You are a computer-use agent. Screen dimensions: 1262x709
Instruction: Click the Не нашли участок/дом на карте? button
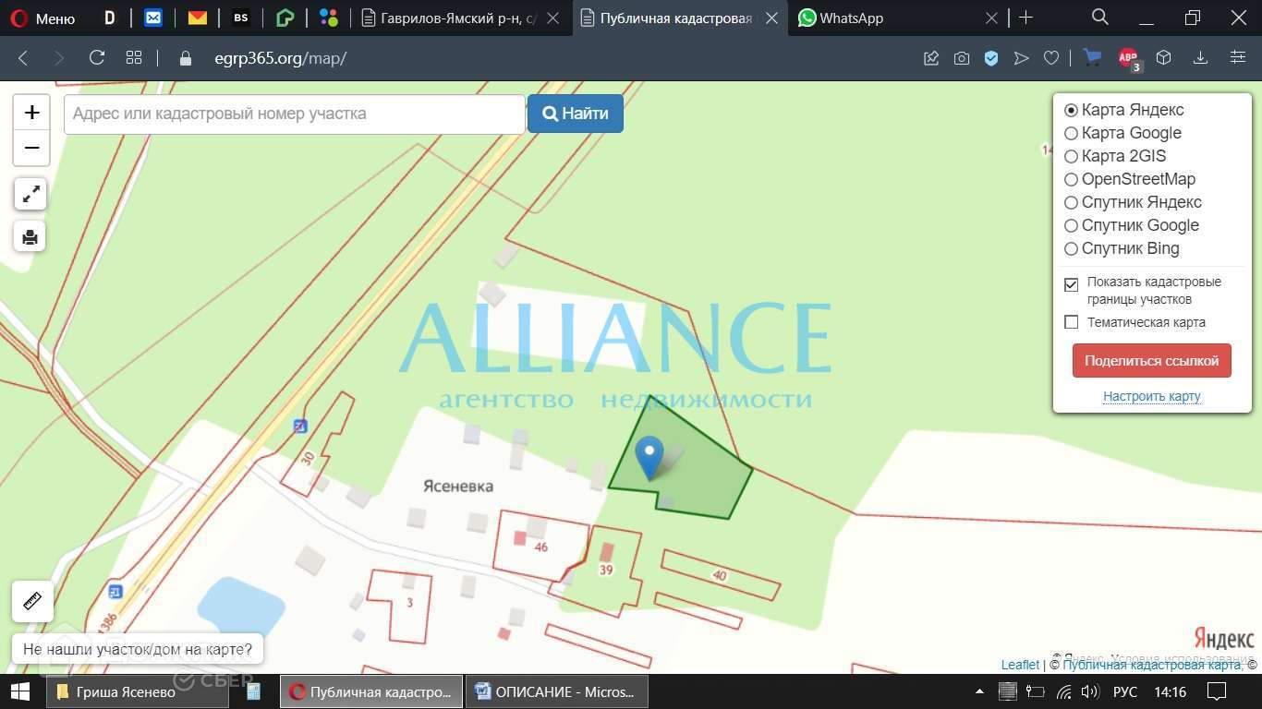138,649
